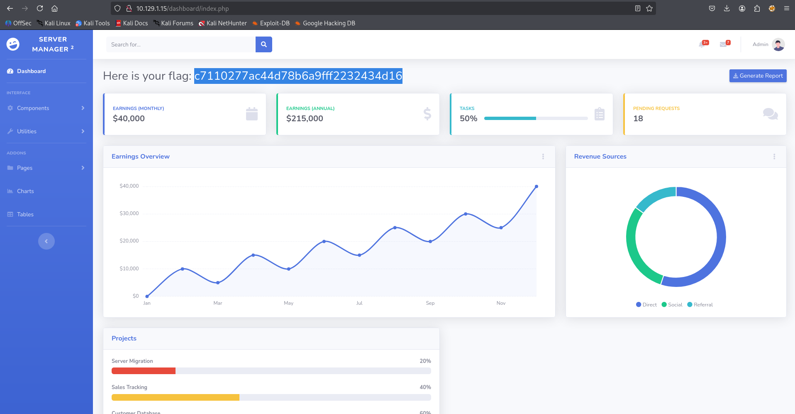Click the Generate Report button

pos(758,76)
